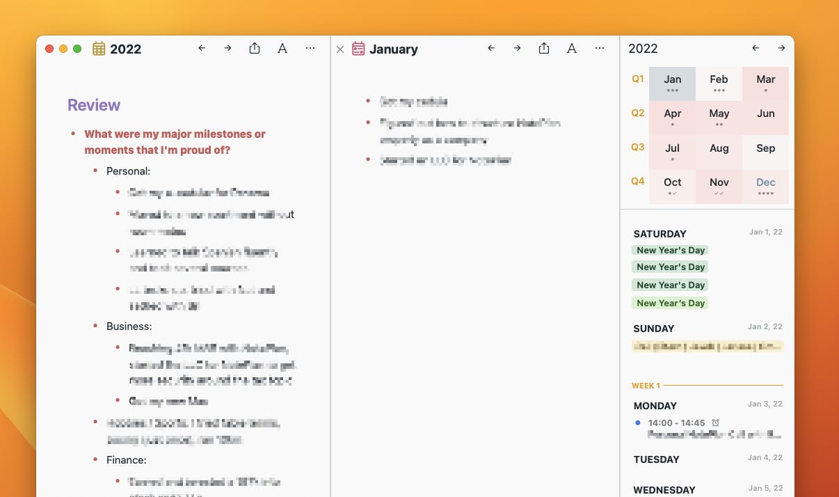The width and height of the screenshot is (839, 497).
Task: Open text formatting in January pane
Action: coord(572,48)
